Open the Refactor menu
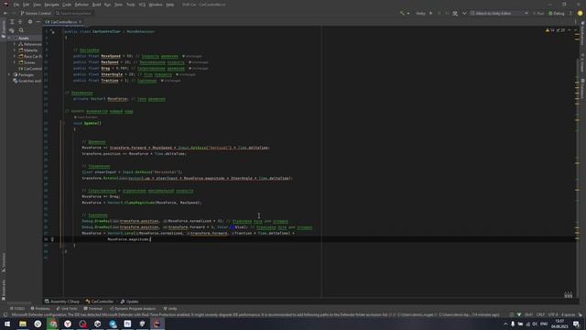586x330 pixels. tap(81, 5)
